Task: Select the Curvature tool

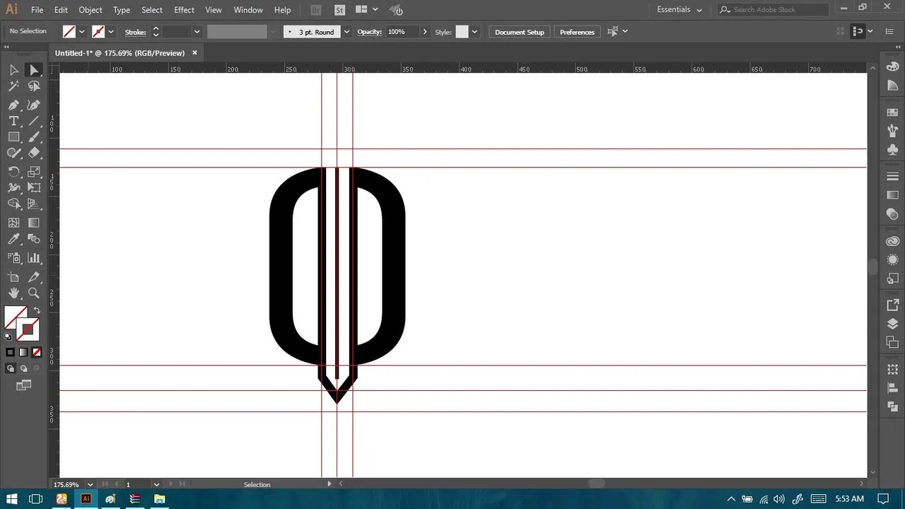Action: click(34, 105)
